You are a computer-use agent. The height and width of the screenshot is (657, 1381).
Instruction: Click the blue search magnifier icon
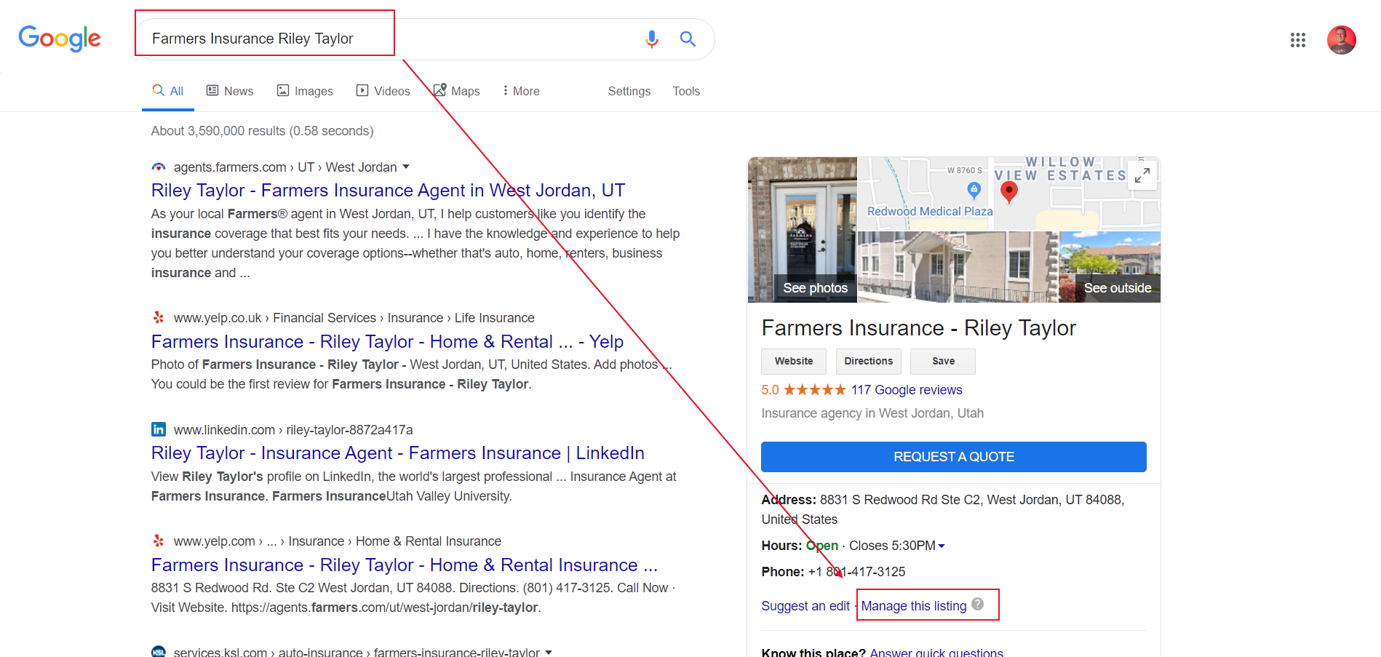pyautogui.click(x=688, y=39)
